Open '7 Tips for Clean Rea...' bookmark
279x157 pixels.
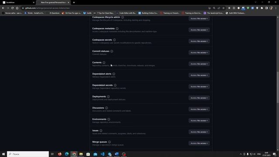(104, 13)
